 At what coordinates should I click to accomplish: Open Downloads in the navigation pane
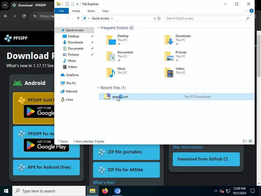75,42
